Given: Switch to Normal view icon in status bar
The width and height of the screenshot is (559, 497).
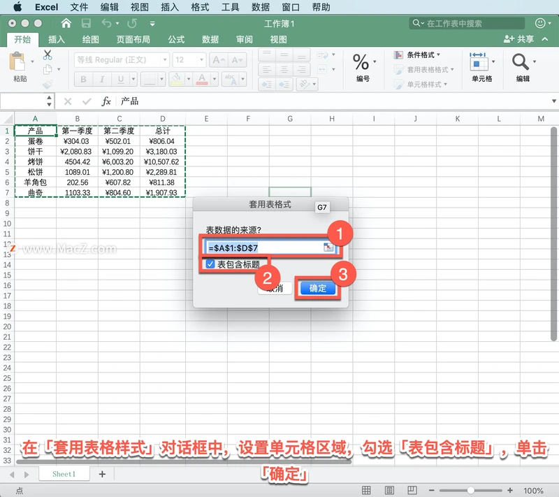Looking at the screenshot, I should [366, 490].
